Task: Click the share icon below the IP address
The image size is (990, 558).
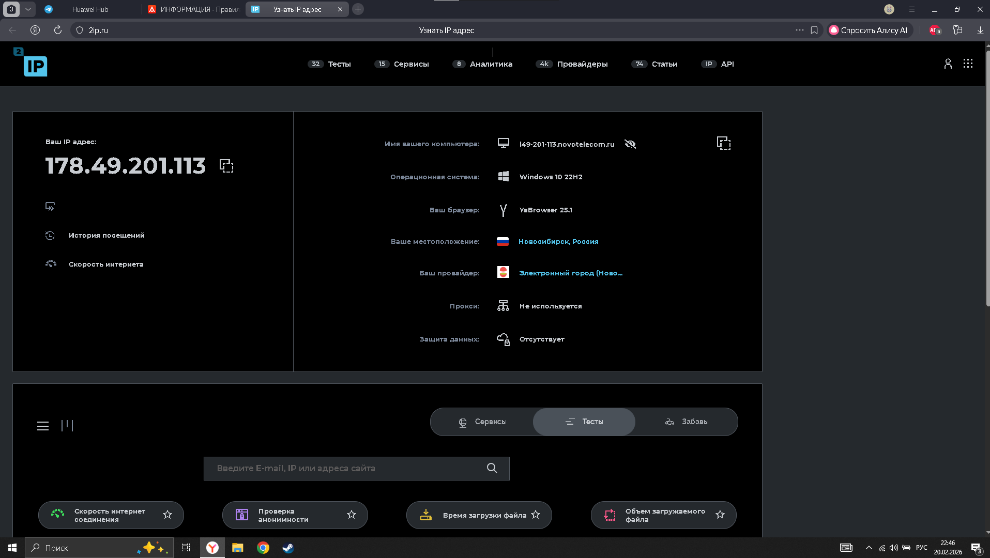Action: 50,207
